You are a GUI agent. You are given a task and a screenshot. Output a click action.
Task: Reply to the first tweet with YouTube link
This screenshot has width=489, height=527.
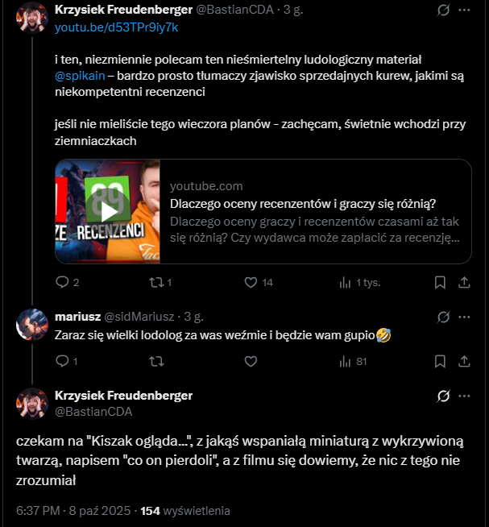point(63,282)
